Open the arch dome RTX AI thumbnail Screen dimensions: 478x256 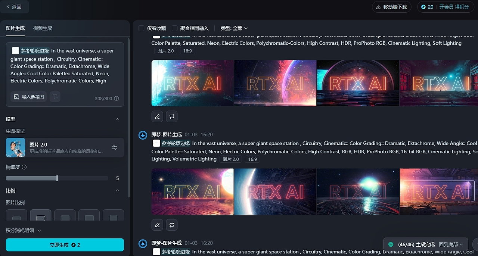358,83
